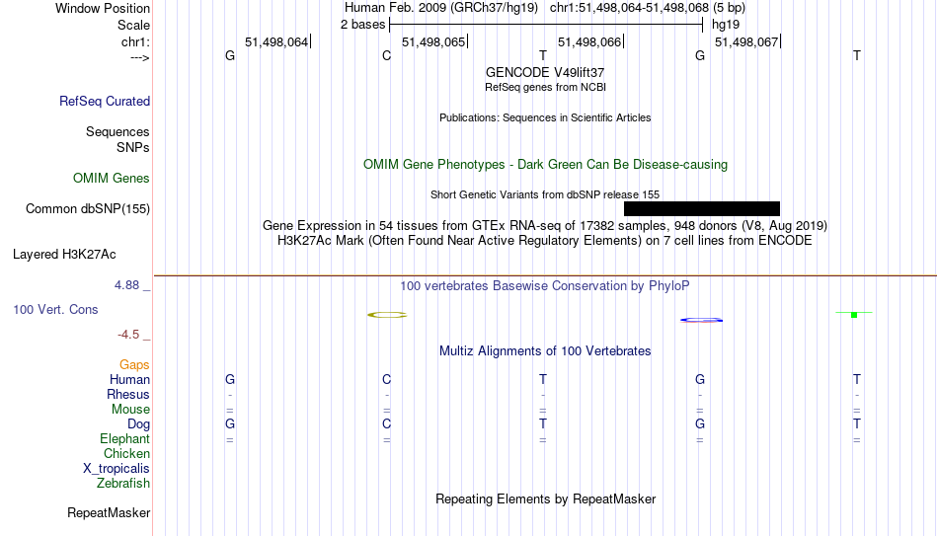Screen dimensions: 938x536
Task: Click the Dog alignment base C
Action: click(x=386, y=424)
